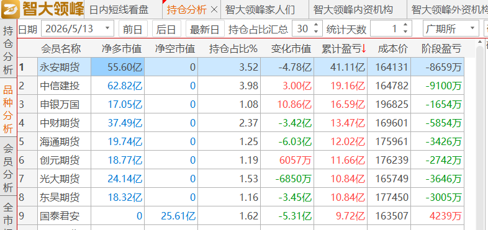Screen dimensions: 488x230
Task: Click 41.11亿 cumulative profit cell
Action: (x=340, y=67)
